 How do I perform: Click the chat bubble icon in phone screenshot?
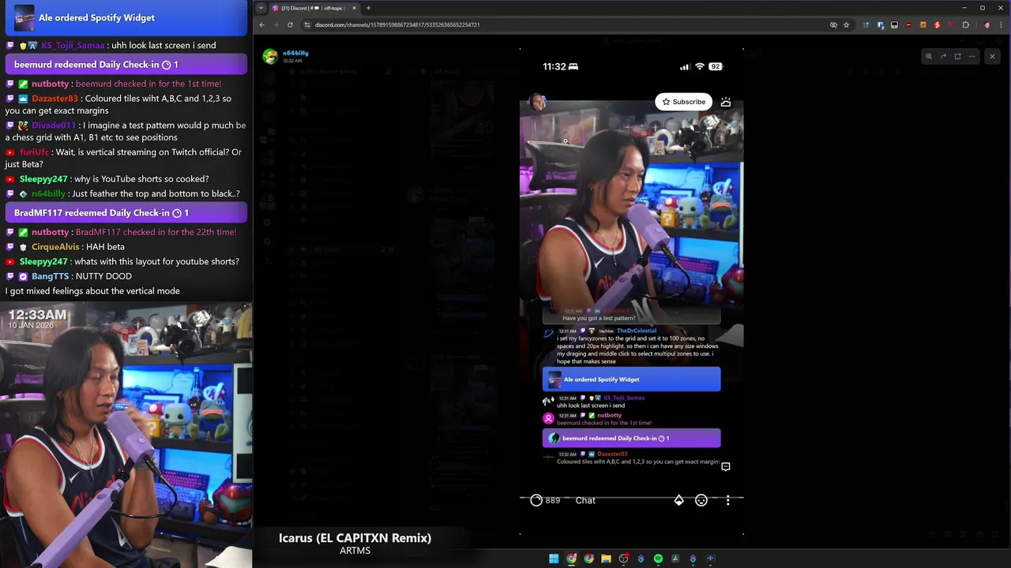726,466
